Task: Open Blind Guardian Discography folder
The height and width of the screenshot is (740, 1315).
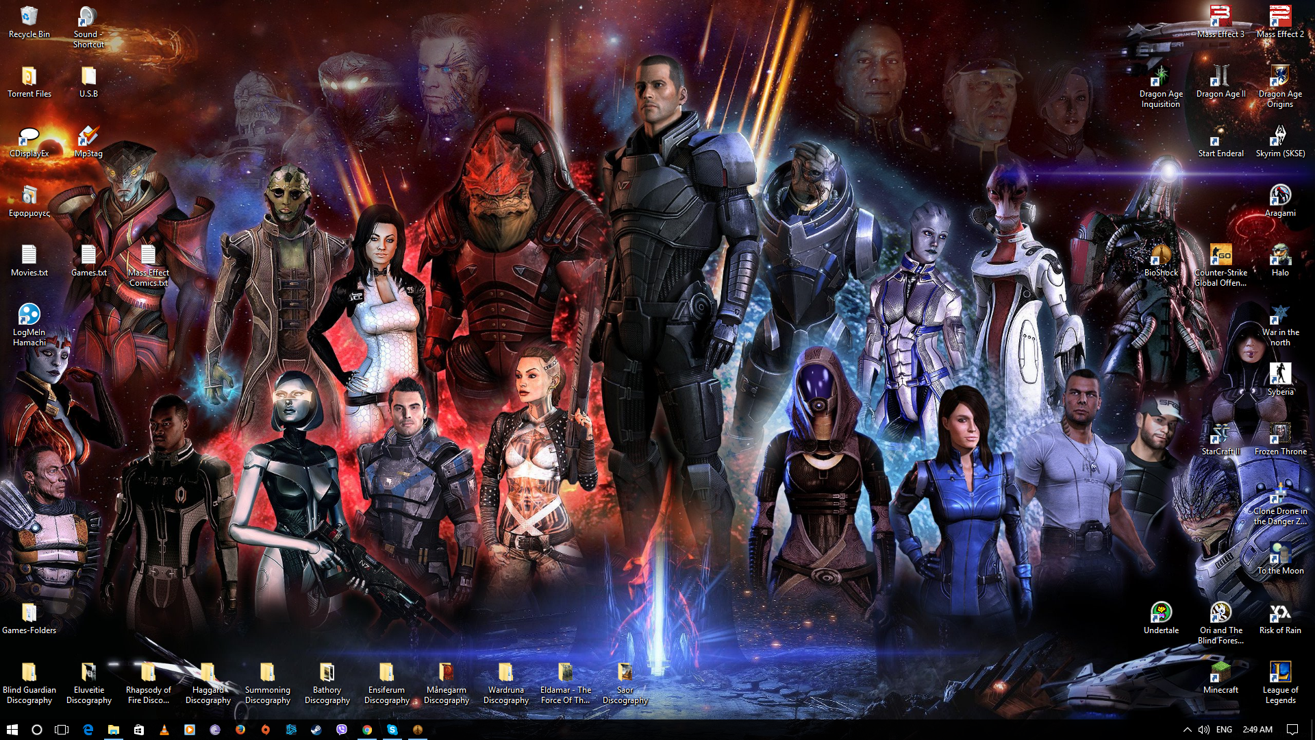Action: [x=29, y=683]
